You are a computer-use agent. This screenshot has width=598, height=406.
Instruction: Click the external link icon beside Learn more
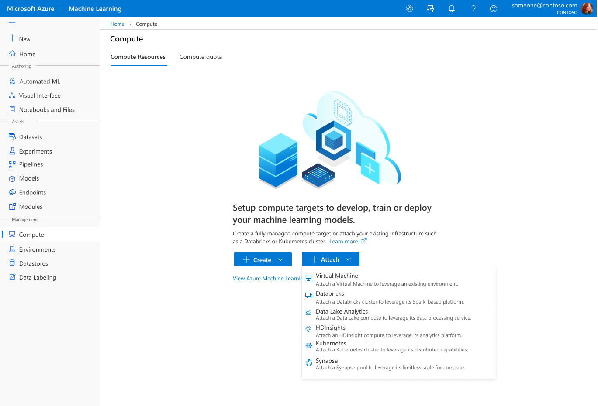[364, 241]
